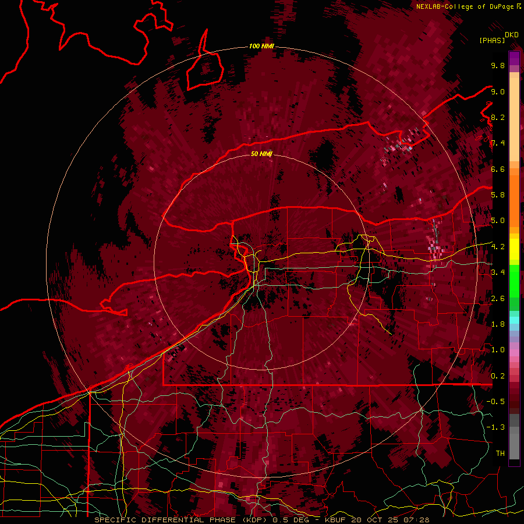Select the DKD product label
This screenshot has height=524, width=524.
tap(512, 35)
